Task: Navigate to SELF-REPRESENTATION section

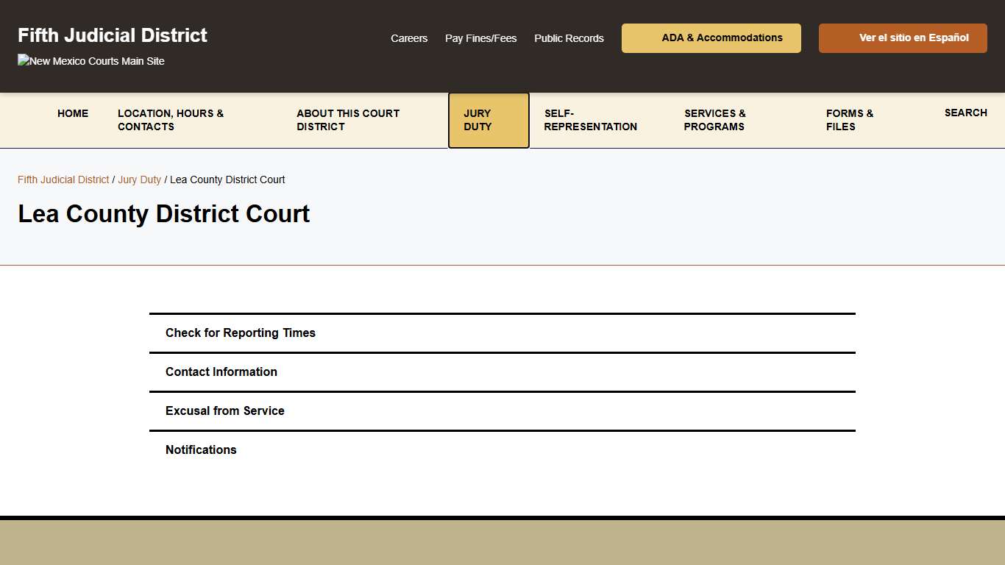Action: coord(590,120)
